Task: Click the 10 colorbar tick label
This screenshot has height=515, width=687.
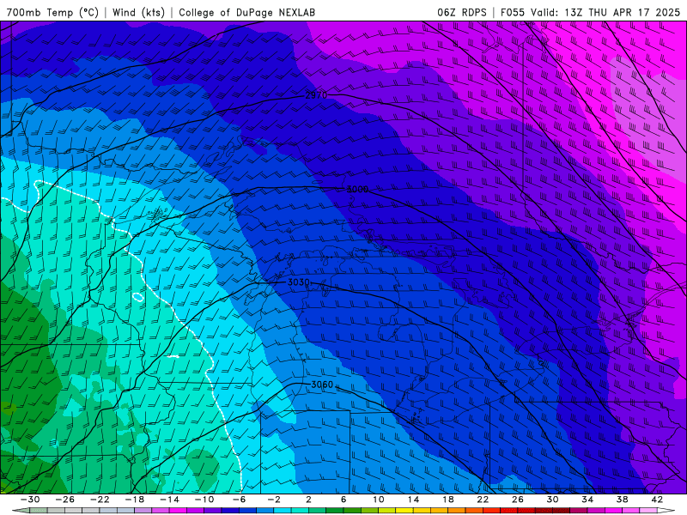Action: 379,500
